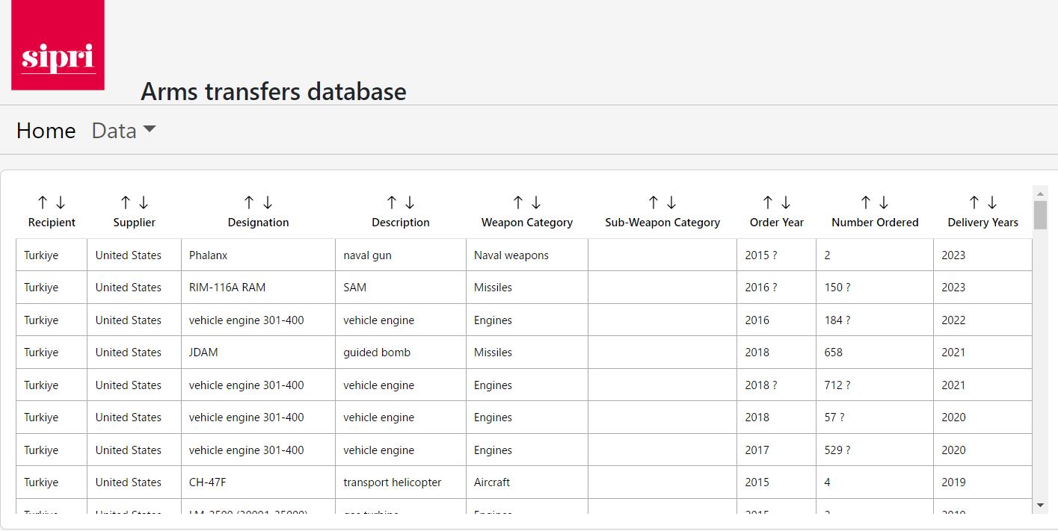The height and width of the screenshot is (531, 1058).
Task: Sort Description column descending with down arrow
Action: [x=410, y=202]
